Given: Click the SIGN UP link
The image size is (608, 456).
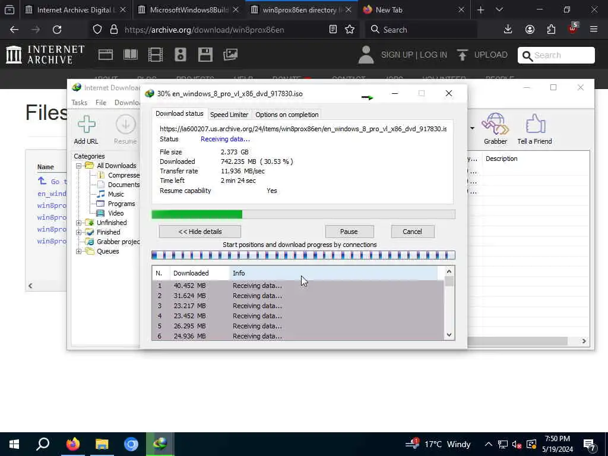Looking at the screenshot, I should [x=397, y=55].
